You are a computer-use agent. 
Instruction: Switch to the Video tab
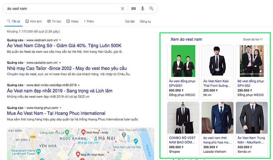73,21
